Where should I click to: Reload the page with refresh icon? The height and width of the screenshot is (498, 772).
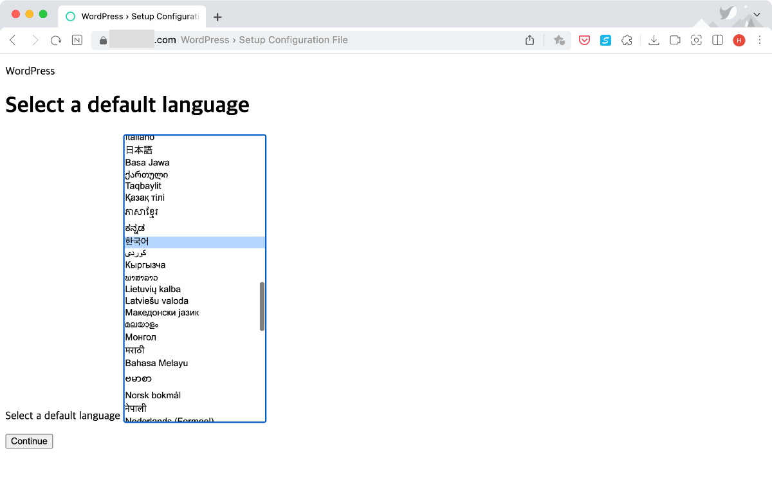(x=56, y=40)
